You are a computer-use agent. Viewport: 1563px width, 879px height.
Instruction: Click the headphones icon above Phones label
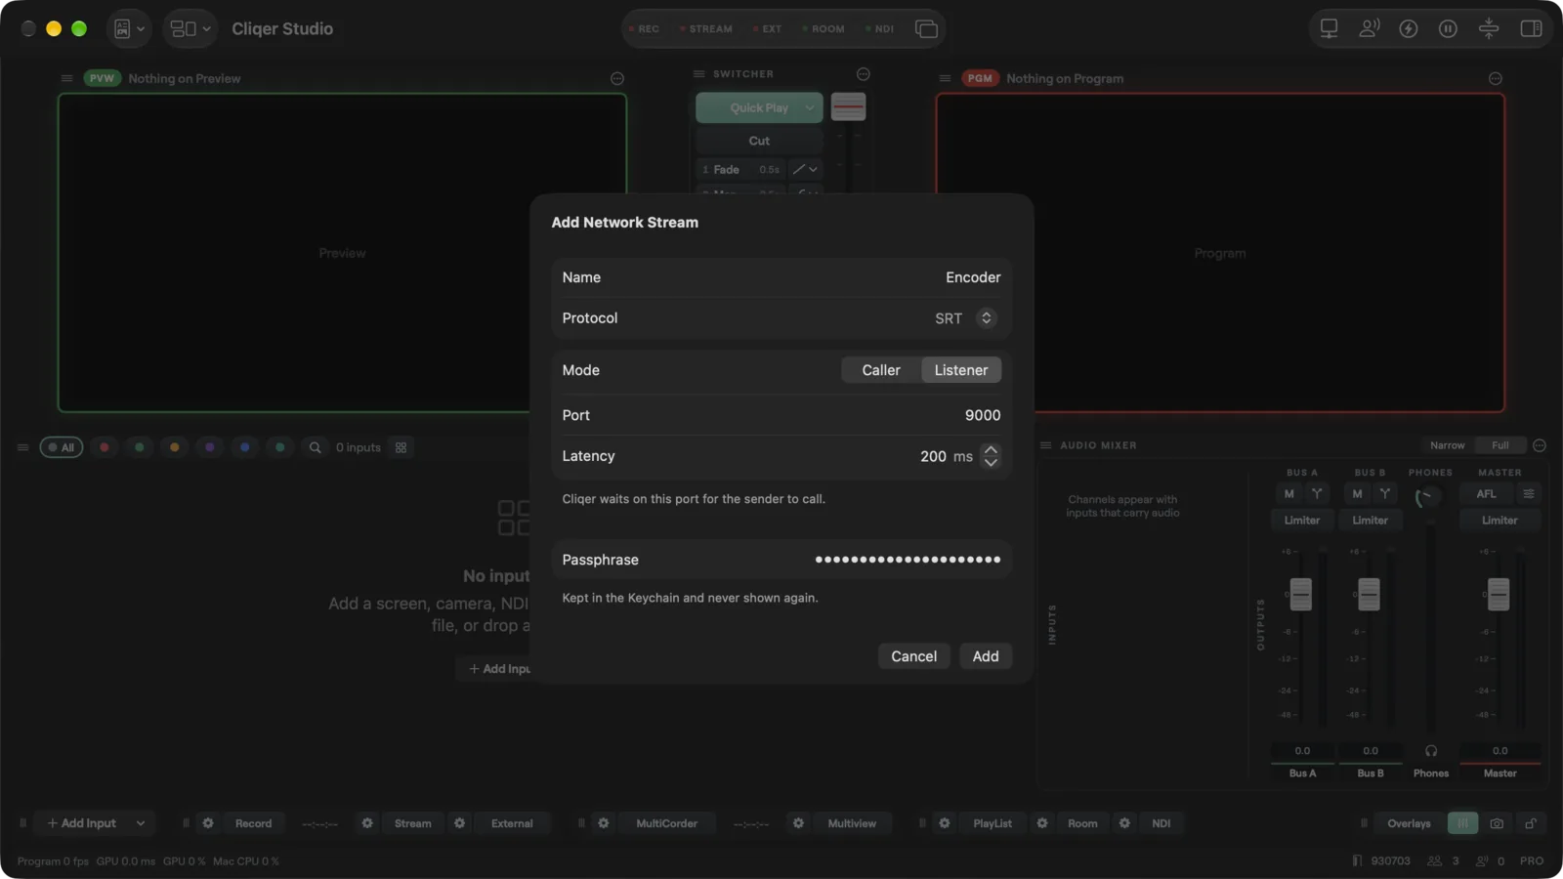tap(1431, 751)
